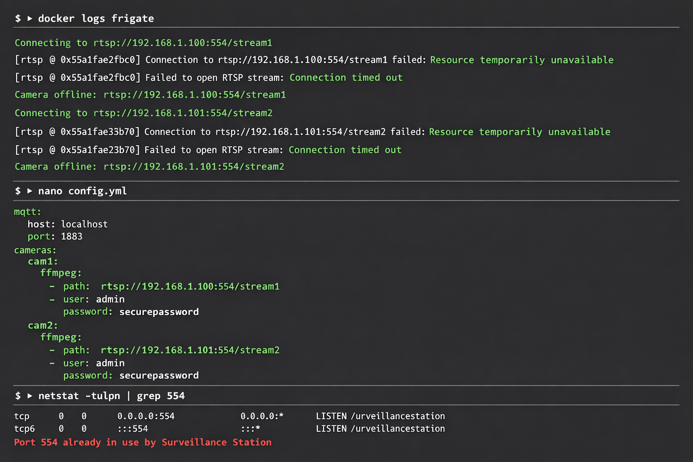This screenshot has height=462, width=693.
Task: Select the "docker logs frigate" command header
Action: pos(96,18)
